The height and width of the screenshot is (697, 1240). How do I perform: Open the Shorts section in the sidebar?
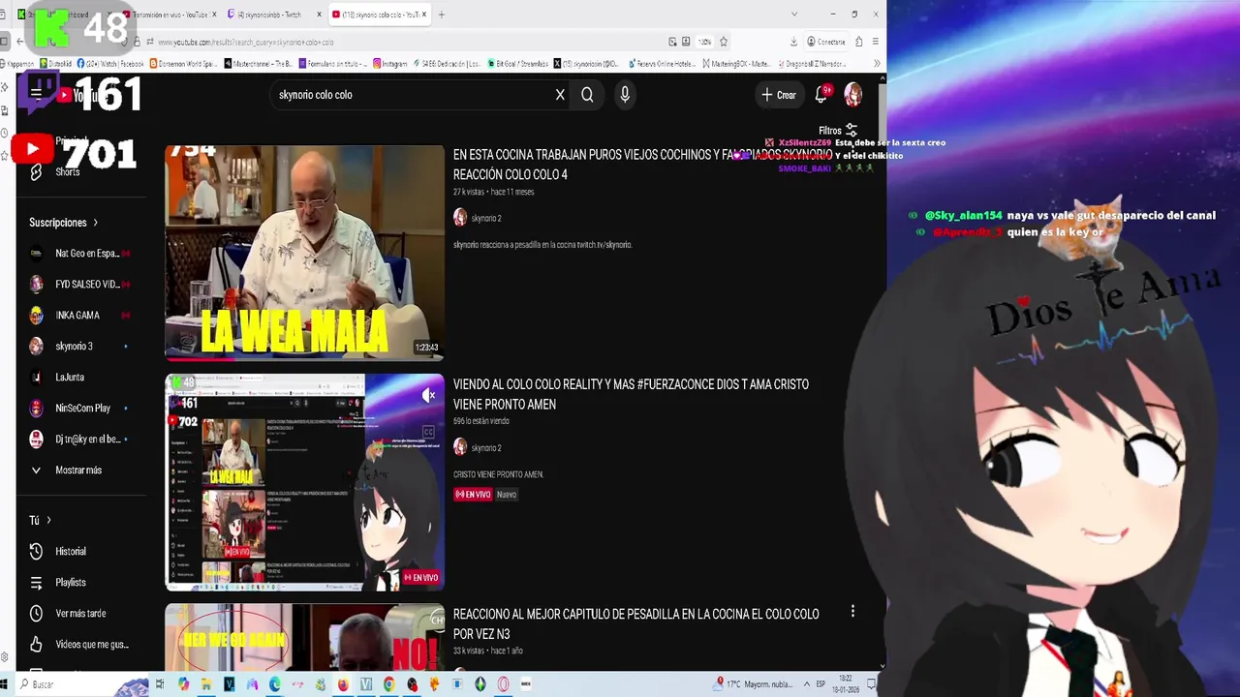[x=68, y=172]
